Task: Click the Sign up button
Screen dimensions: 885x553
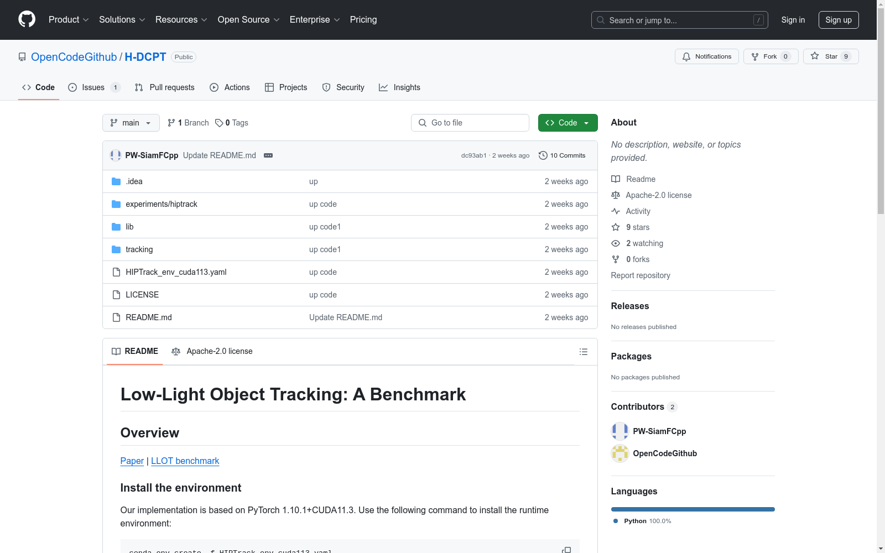Action: tap(839, 20)
